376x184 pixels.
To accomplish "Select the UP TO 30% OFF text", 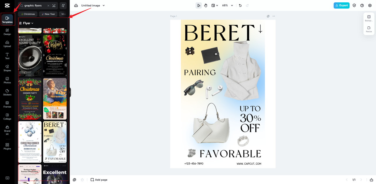I will 250,119.
